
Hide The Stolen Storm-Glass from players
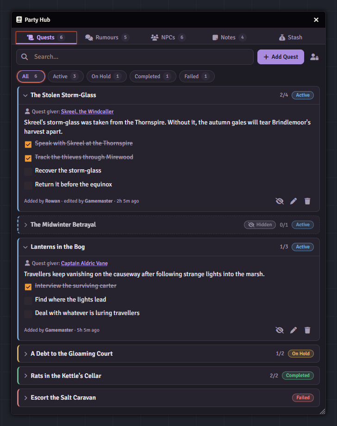coord(280,201)
